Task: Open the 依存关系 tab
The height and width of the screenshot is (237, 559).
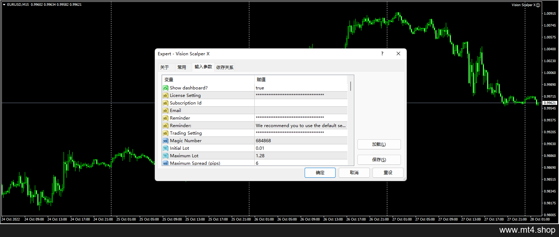Action: click(x=225, y=67)
